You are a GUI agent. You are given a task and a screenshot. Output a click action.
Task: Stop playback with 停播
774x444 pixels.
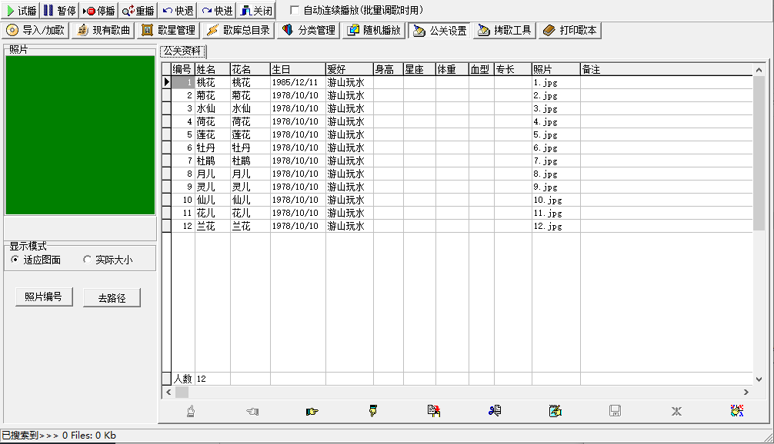pos(98,10)
